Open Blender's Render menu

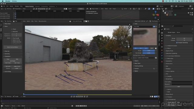12,6
